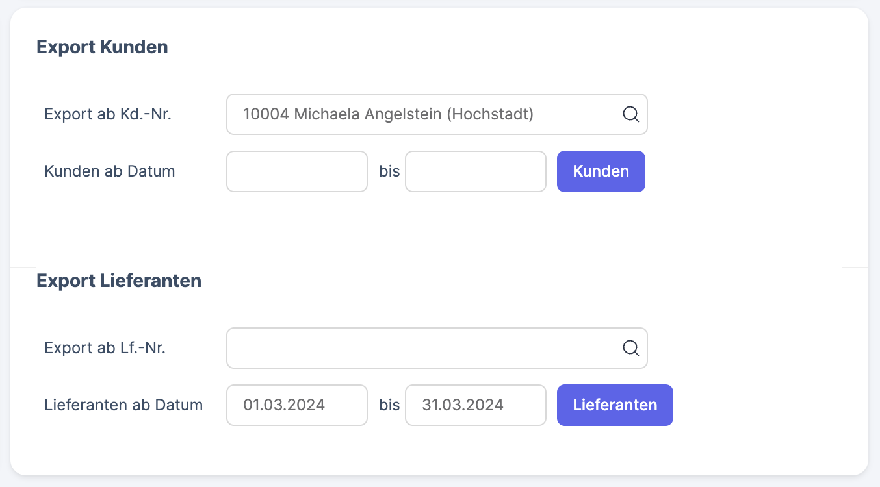Open supplier lookup via the magnifier icon
880x487 pixels.
coord(630,348)
